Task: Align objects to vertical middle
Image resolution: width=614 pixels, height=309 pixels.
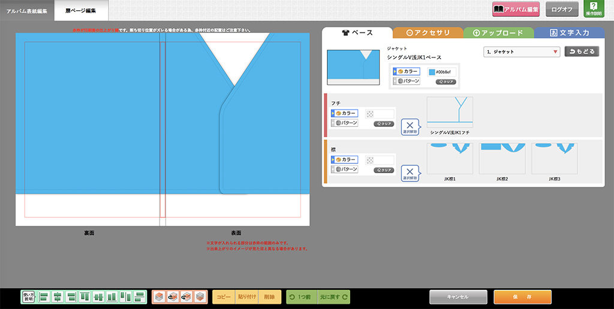Action: [99, 297]
